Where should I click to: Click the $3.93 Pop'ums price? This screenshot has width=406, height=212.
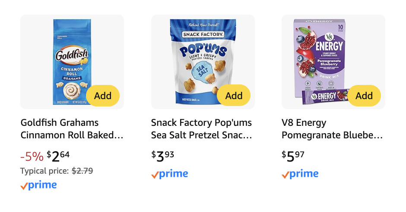coord(163,156)
